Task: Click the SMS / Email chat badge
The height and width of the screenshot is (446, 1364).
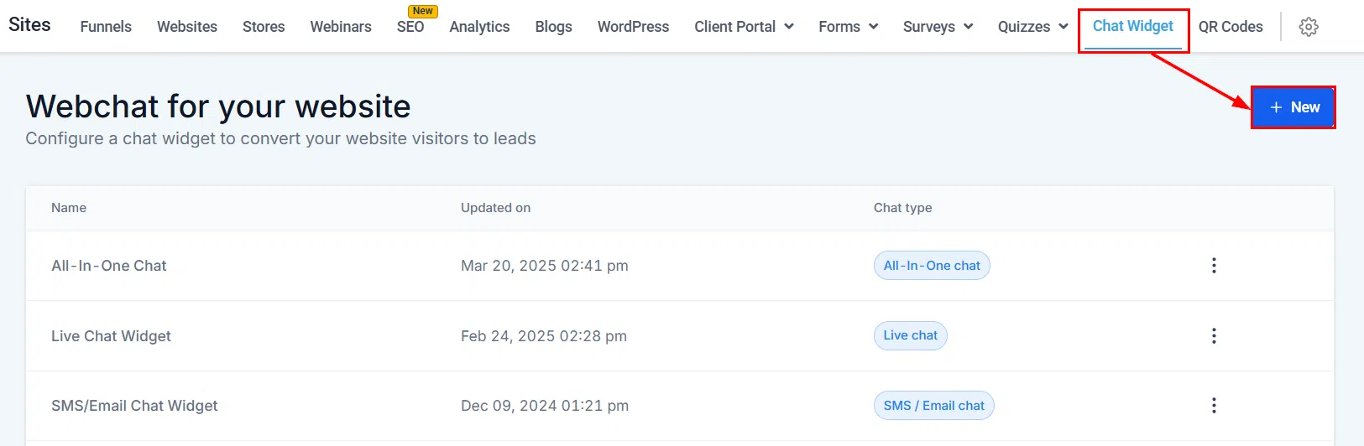Action: pyautogui.click(x=934, y=406)
